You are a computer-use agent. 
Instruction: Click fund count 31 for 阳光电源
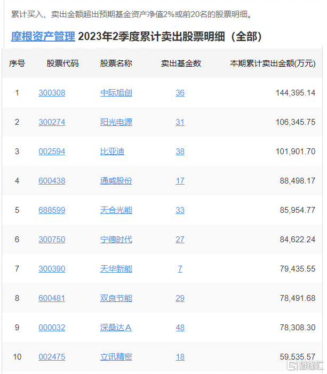[x=180, y=122]
